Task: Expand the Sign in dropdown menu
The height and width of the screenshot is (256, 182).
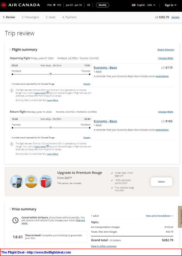Action: 171,5
